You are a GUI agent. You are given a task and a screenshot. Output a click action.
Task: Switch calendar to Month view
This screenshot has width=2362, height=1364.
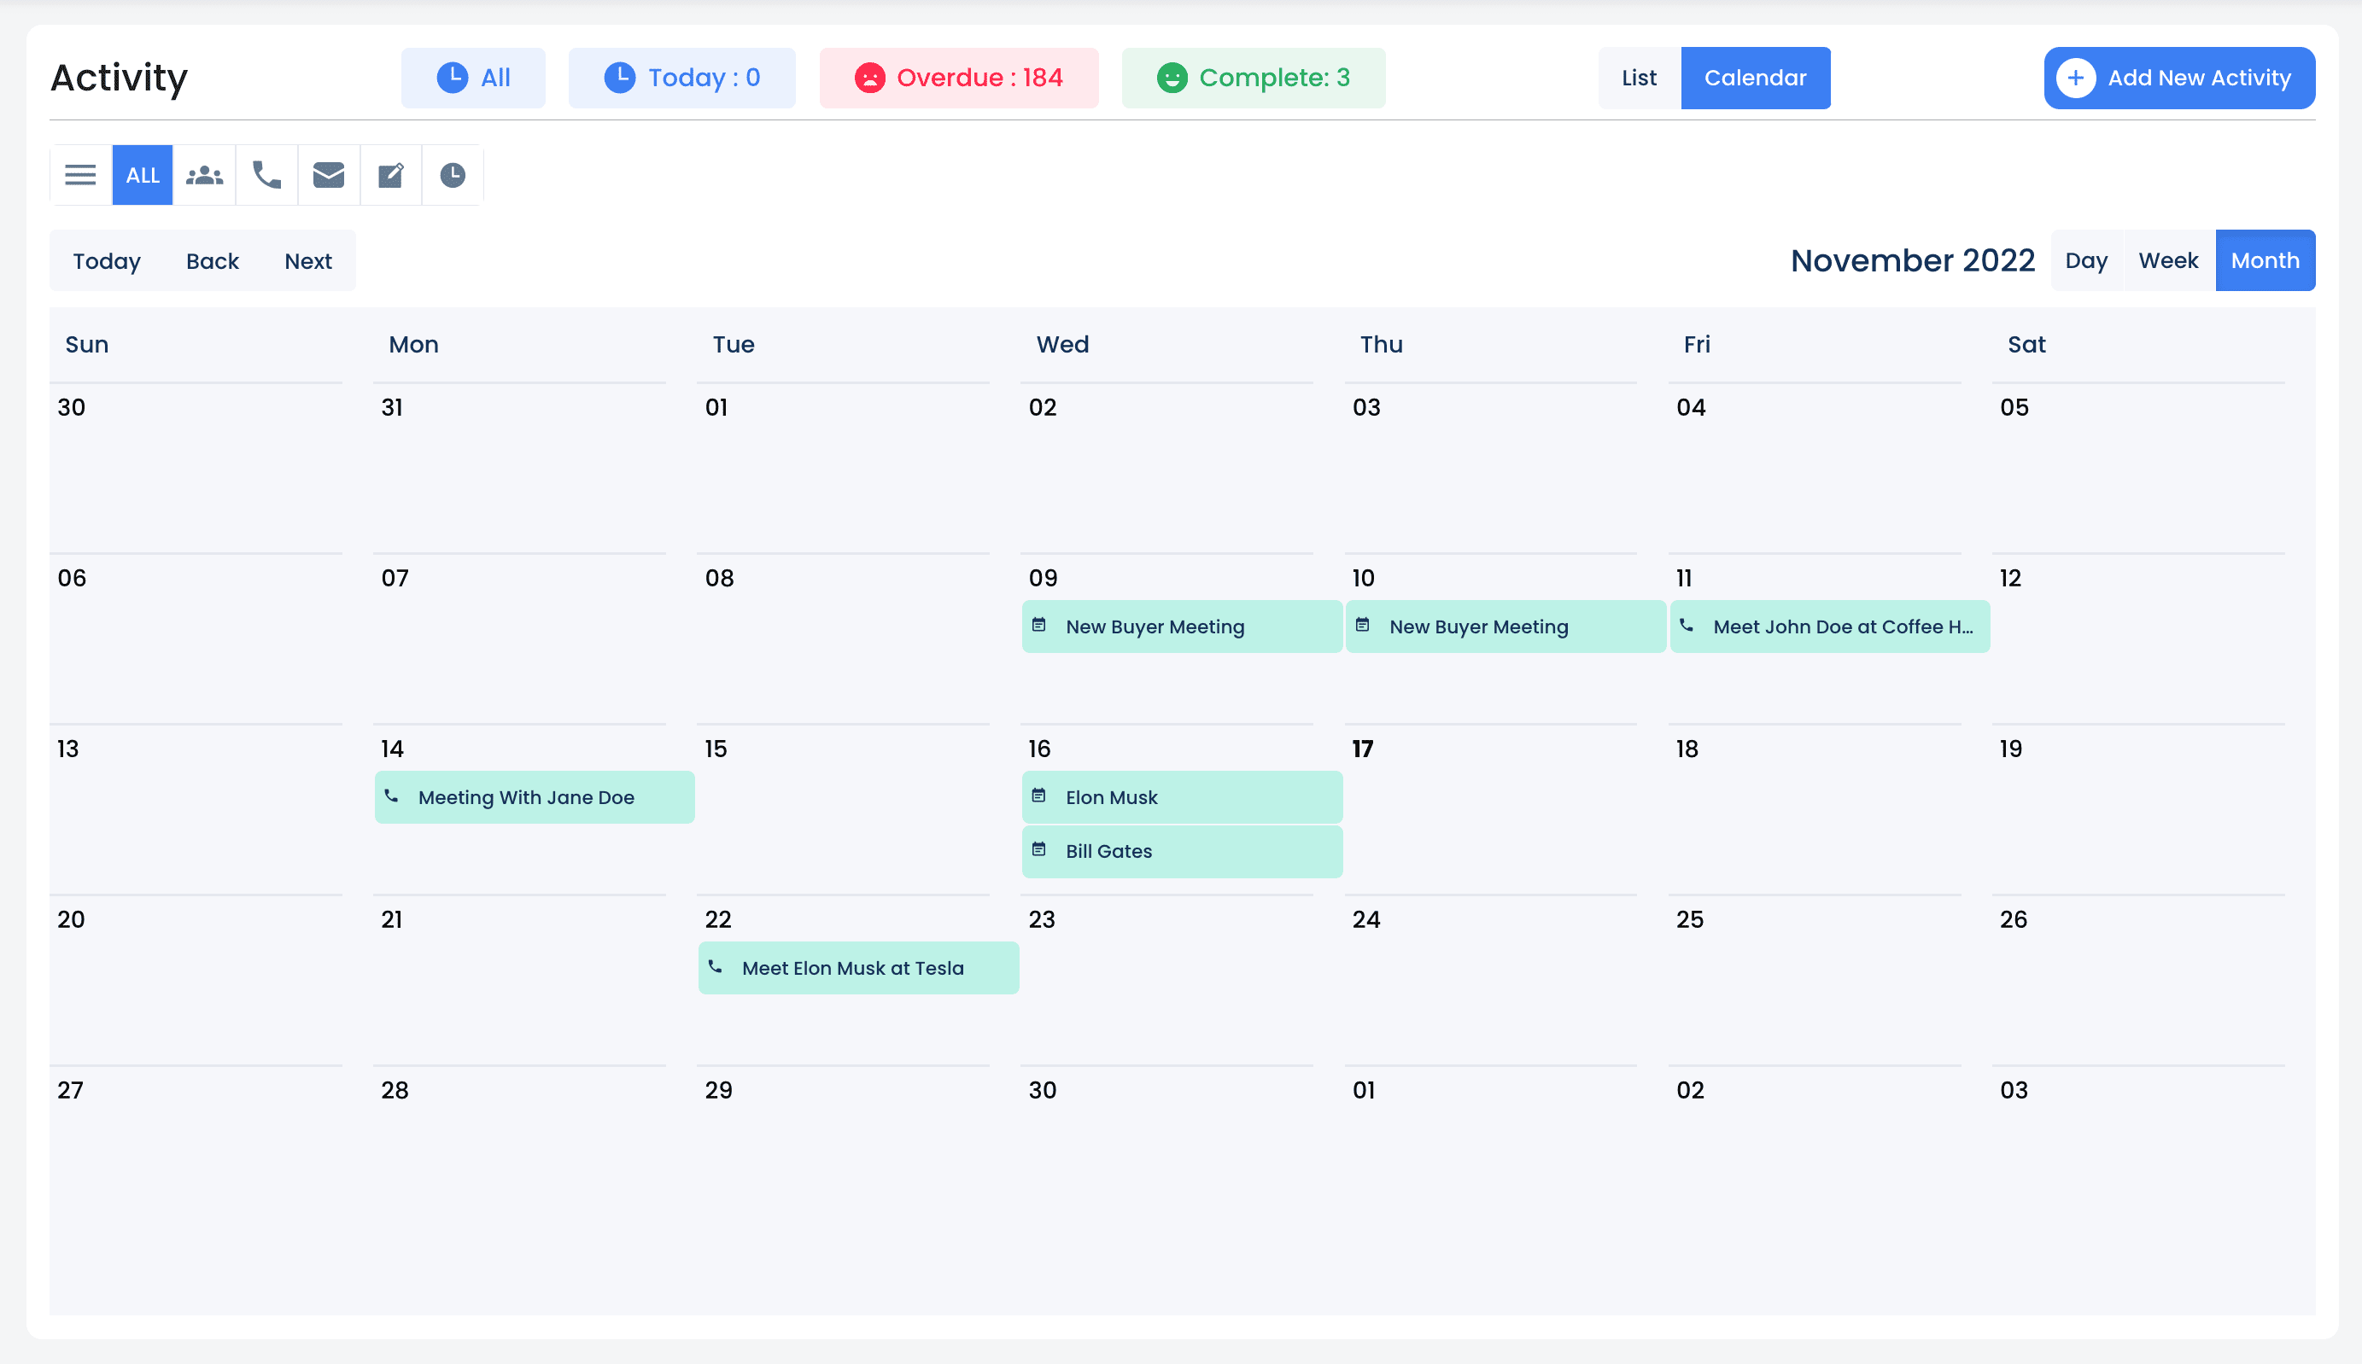pyautogui.click(x=2265, y=260)
